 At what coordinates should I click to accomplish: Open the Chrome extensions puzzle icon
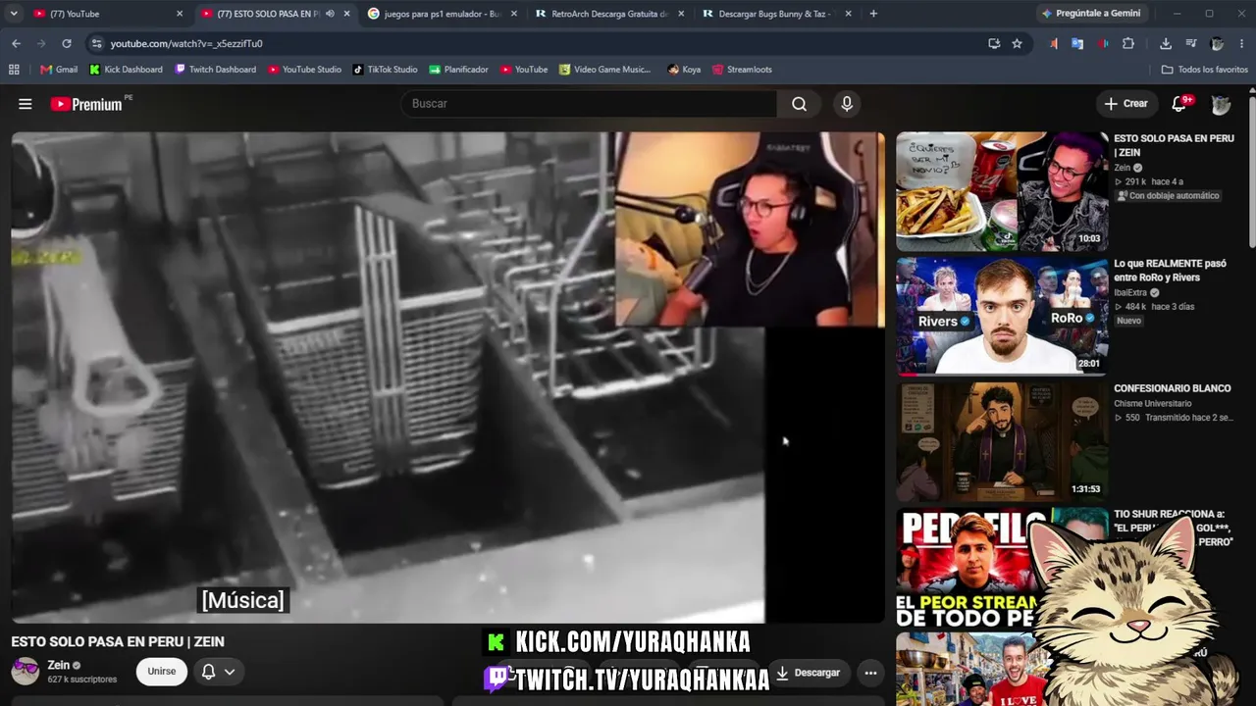point(1128,43)
